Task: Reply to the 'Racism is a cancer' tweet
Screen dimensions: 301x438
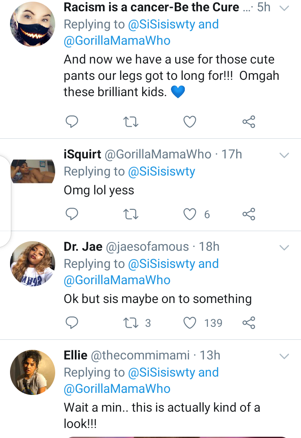Action: point(72,122)
